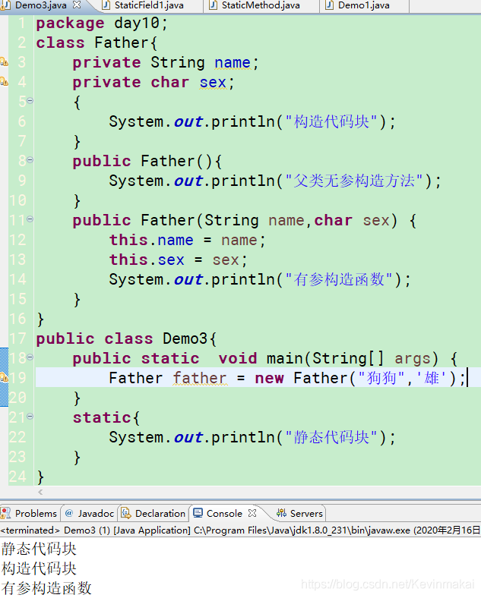Click the warning marker on line 19
Image resolution: width=481 pixels, height=598 pixels.
coord(4,377)
